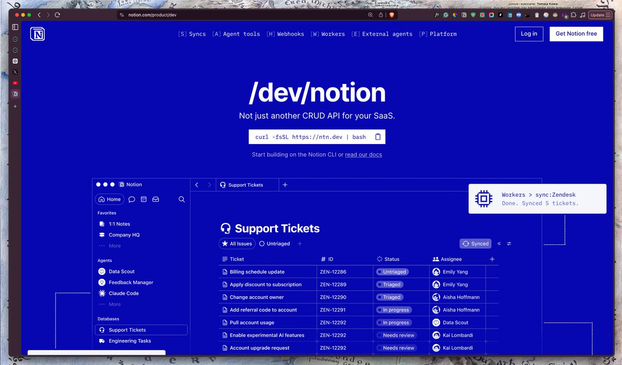Open Brave Shields lion icon
622x365 pixels.
tap(392, 15)
